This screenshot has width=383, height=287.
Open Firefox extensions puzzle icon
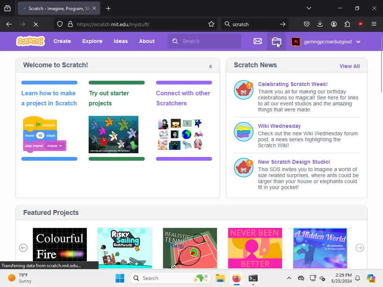tap(347, 24)
